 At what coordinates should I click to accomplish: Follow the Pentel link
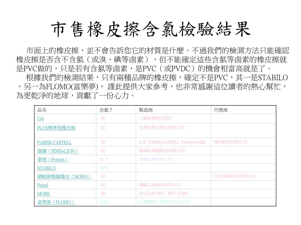tap(43, 185)
